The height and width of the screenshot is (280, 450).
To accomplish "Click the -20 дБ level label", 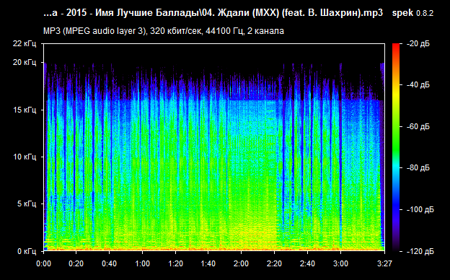I will [x=418, y=43].
